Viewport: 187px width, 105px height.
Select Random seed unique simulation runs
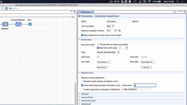[82, 81]
